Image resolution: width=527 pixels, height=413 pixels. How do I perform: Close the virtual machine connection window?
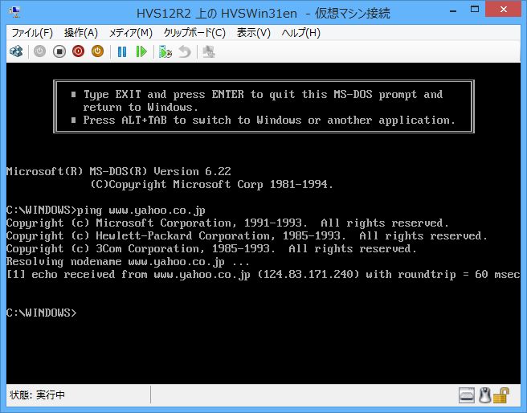pos(503,10)
